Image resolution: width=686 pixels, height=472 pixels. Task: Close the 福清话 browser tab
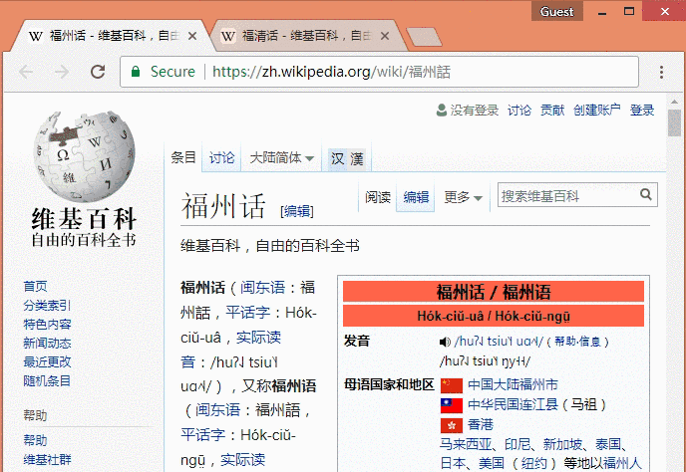[385, 36]
